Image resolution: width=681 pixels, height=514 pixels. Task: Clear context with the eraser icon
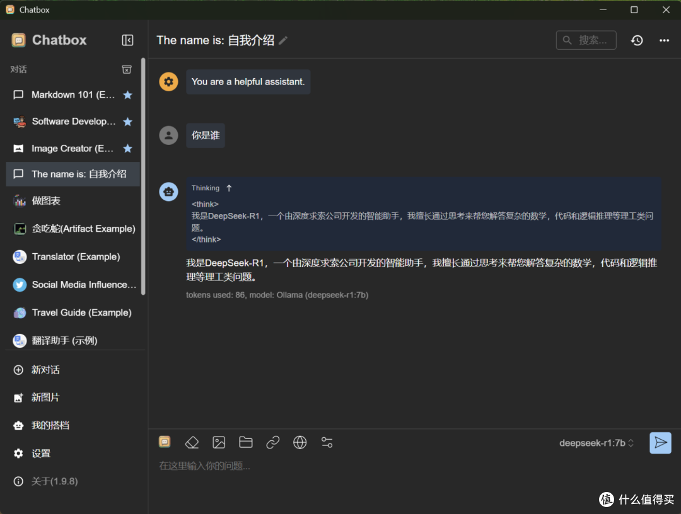192,442
